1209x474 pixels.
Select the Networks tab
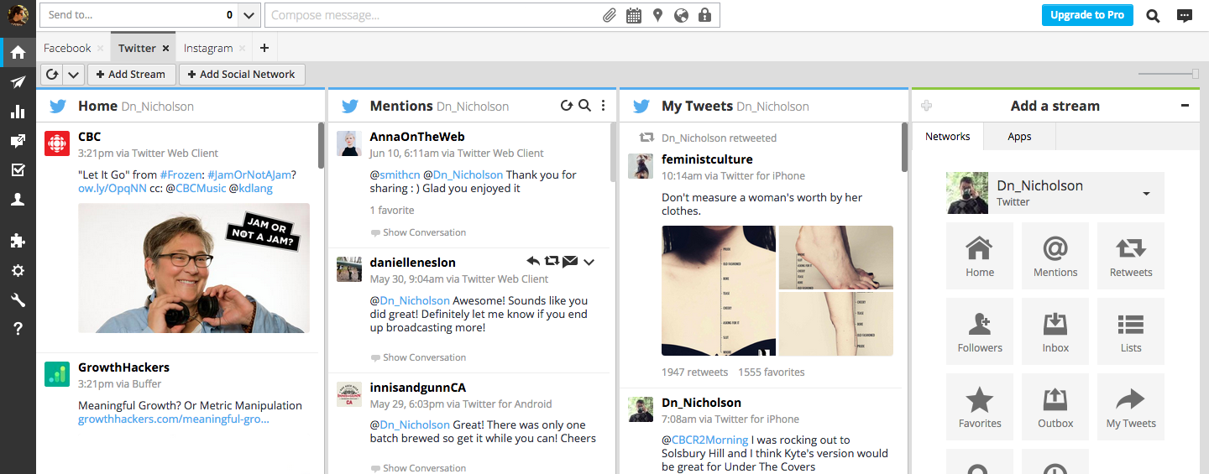coord(948,136)
